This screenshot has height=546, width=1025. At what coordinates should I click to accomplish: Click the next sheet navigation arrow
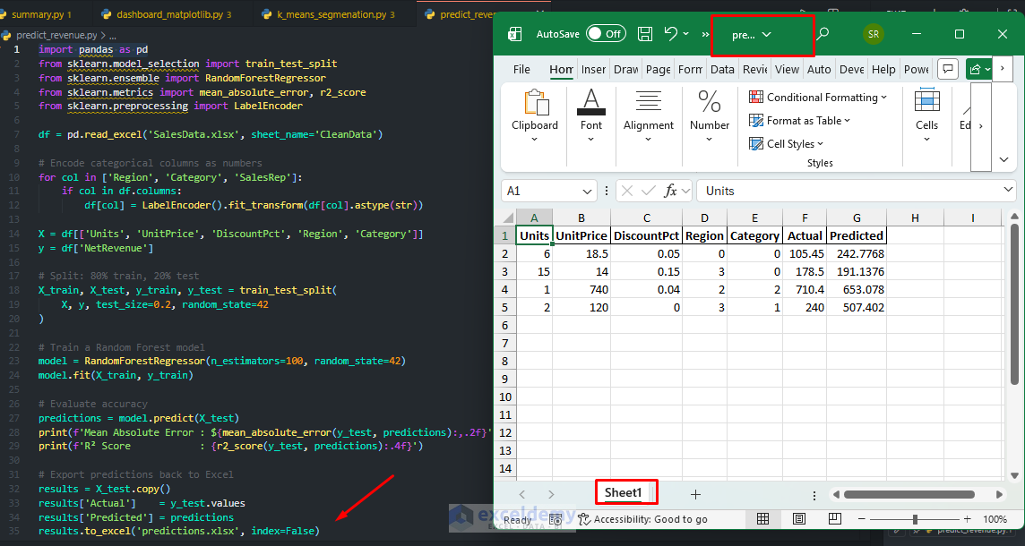coord(551,494)
